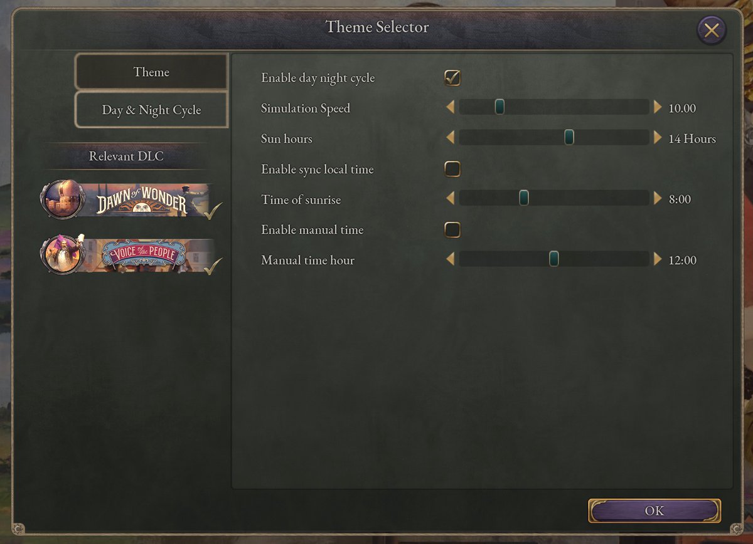The image size is (753, 544).
Task: Close the Theme Selector window
Action: click(711, 30)
